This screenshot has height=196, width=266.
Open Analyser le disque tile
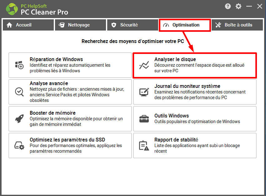[x=195, y=65]
